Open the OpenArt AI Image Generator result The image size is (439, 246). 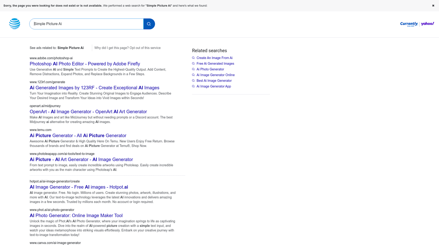[x=88, y=112]
